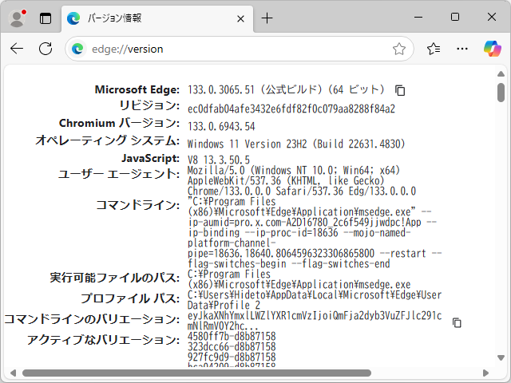Go back with the back arrow
Screen dimensions: 511x383
pyautogui.click(x=17, y=49)
